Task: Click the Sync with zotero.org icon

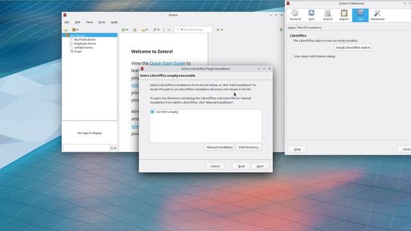Action: click(x=281, y=30)
